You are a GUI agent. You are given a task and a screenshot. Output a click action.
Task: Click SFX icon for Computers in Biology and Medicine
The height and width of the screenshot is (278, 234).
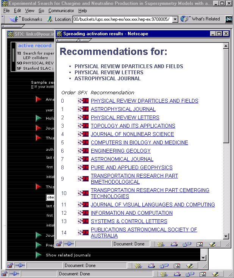pyautogui.click(x=83, y=142)
